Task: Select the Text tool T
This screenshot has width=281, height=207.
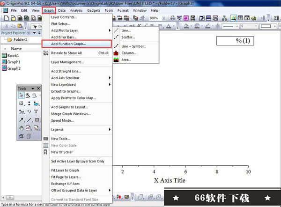Action: [x=36, y=111]
